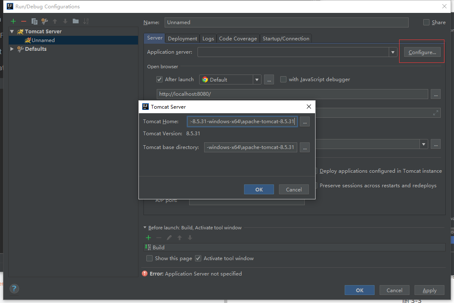Open URL field ellipsis button
Viewport: 454px width, 303px height.
click(436, 94)
